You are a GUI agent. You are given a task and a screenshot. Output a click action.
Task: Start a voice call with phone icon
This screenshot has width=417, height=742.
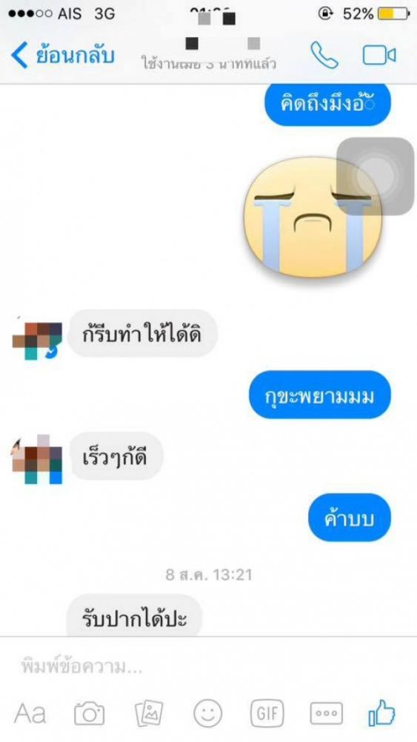pyautogui.click(x=324, y=56)
